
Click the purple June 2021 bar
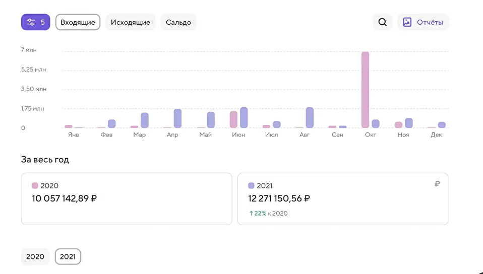pos(244,117)
